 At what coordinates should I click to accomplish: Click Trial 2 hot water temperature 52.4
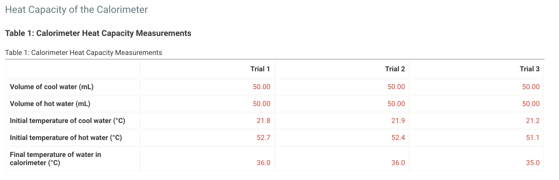pos(398,138)
